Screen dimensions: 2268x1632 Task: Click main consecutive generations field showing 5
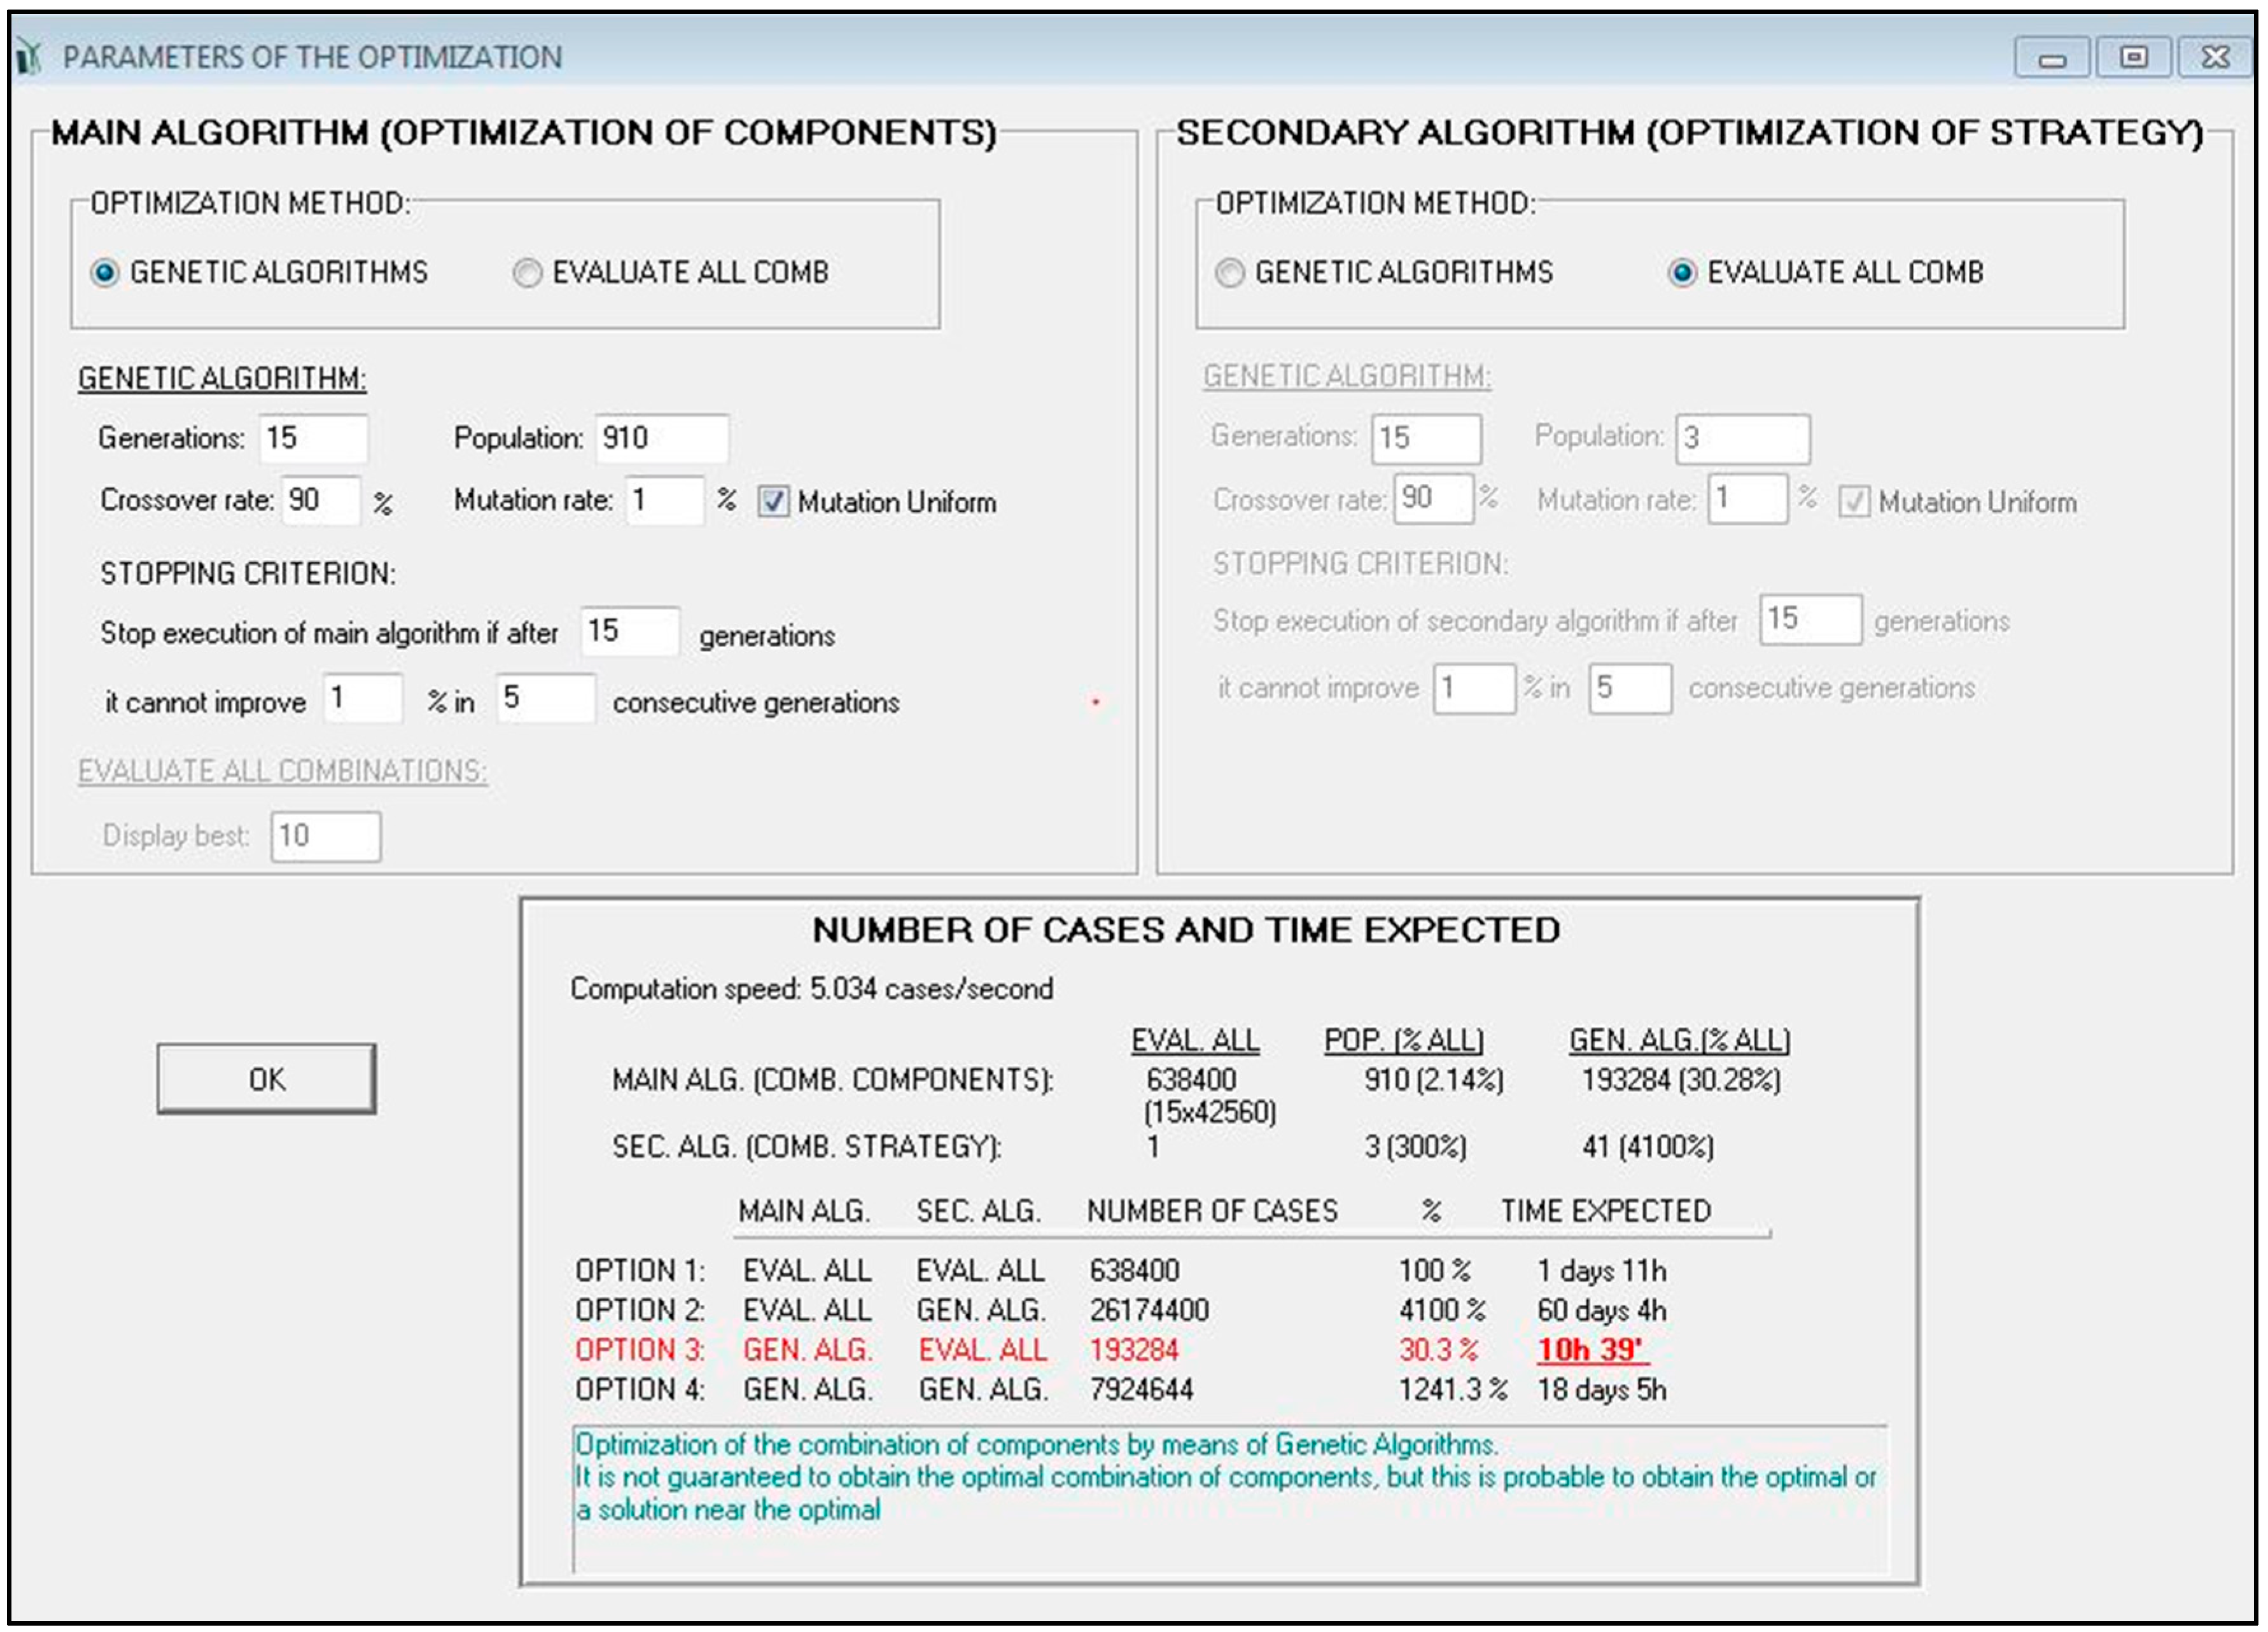click(x=545, y=698)
